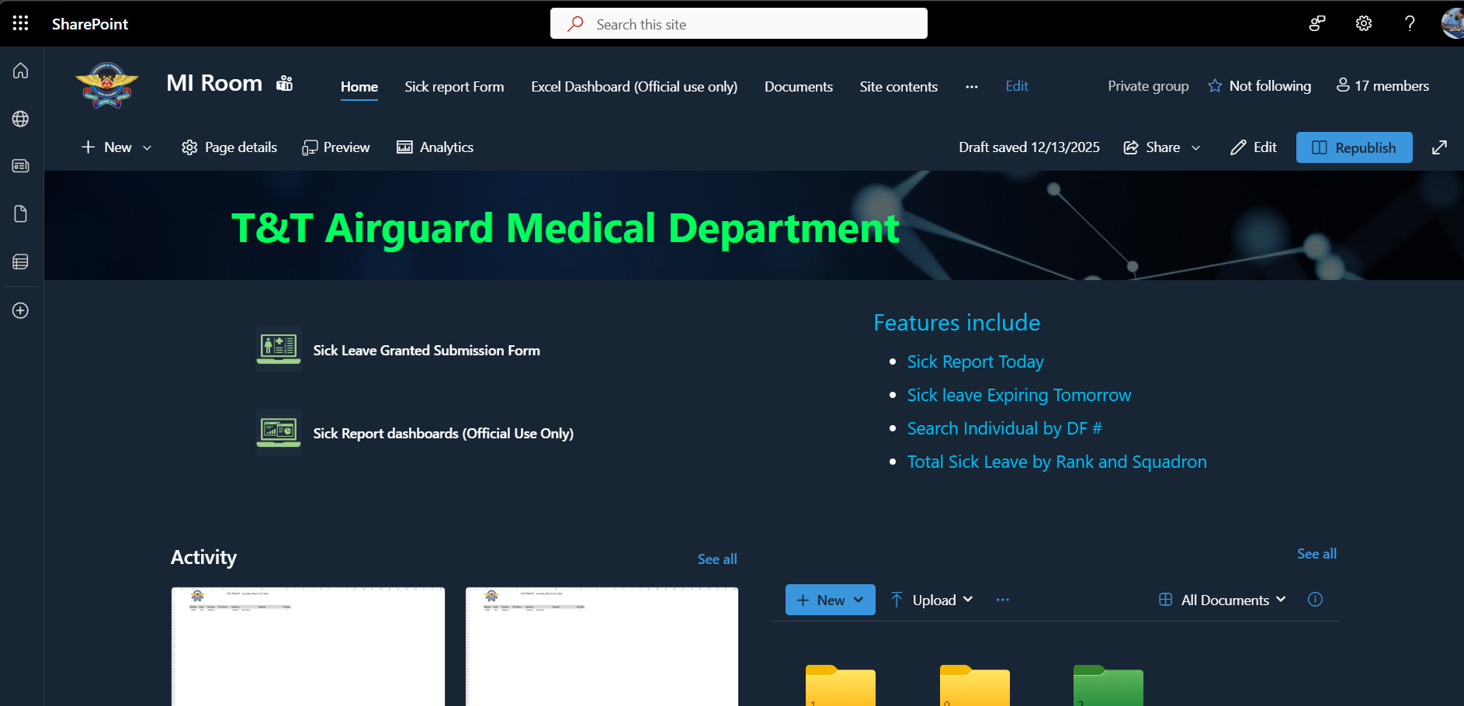1464x706 pixels.
Task: Click the MI Room site title
Action: click(x=214, y=83)
